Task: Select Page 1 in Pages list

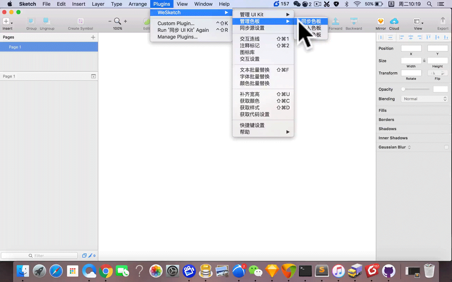Action: (x=49, y=47)
